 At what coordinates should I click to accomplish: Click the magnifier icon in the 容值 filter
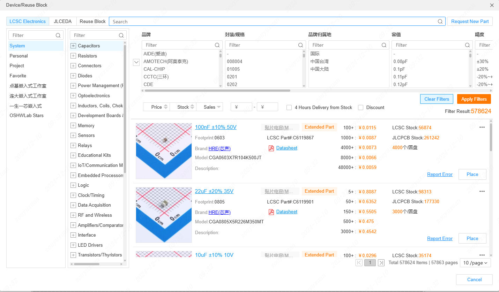point(467,45)
